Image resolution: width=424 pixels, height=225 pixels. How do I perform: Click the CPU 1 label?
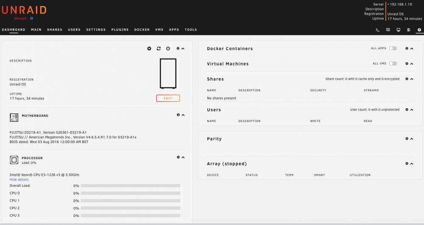[x=14, y=201]
